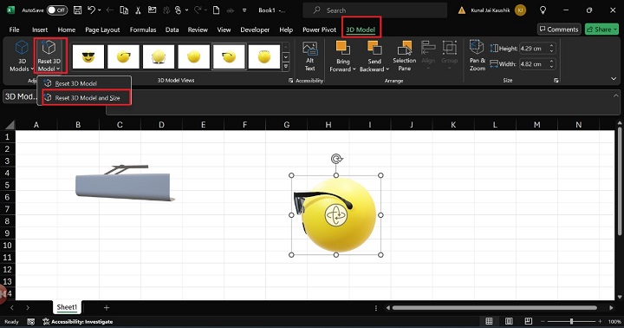Screen dimensions: 624x328
Task: Open the Size dialog launcher
Action: [556, 81]
